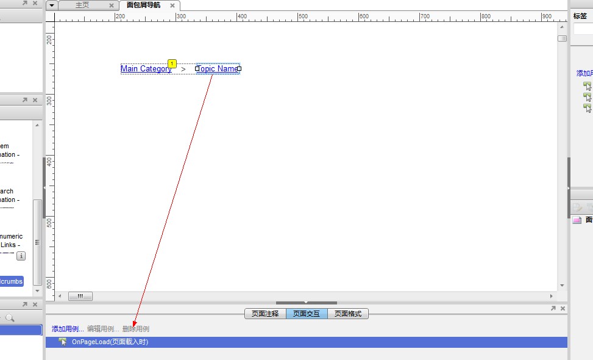Switch to the 页面格式 tab

pos(348,314)
